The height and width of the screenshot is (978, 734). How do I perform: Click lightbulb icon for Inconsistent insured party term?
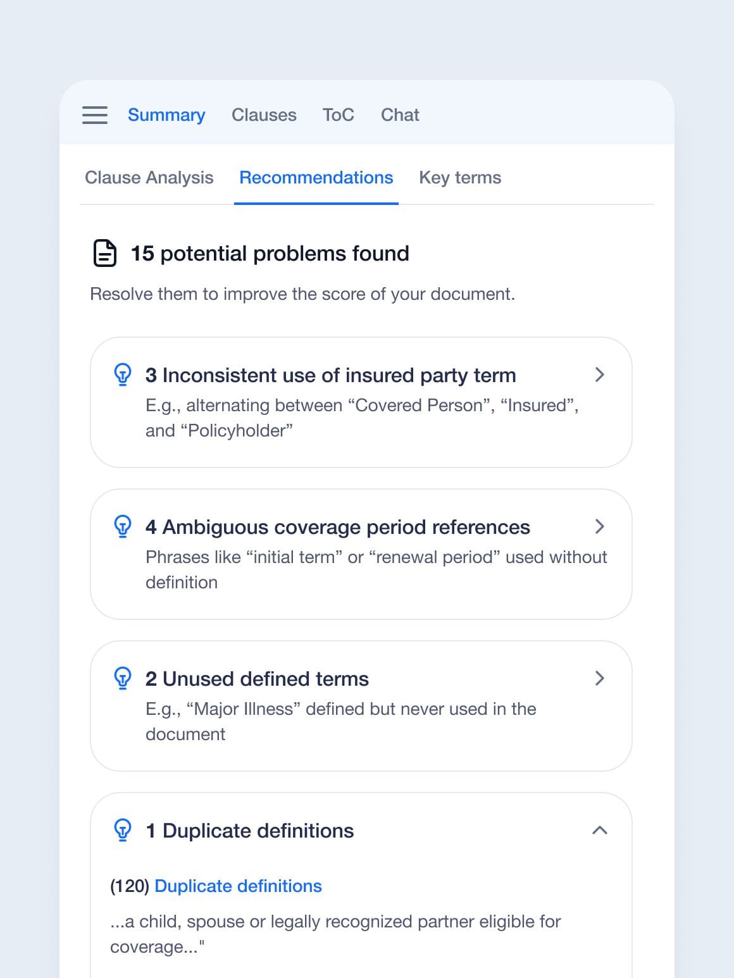tap(122, 374)
